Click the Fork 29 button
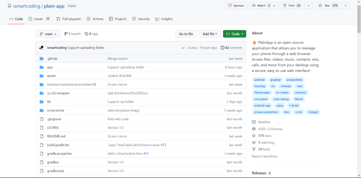 (292, 6)
